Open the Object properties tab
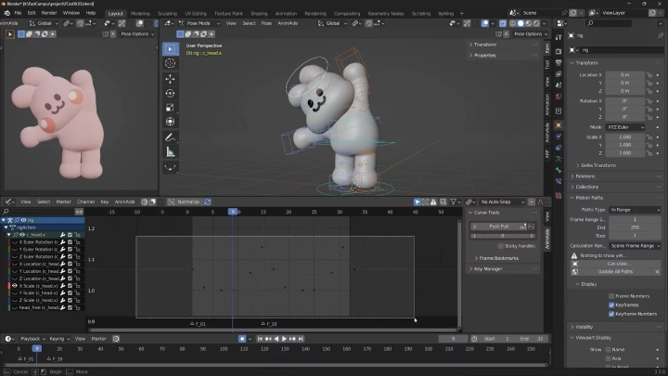The width and height of the screenshot is (668, 376). (559, 125)
